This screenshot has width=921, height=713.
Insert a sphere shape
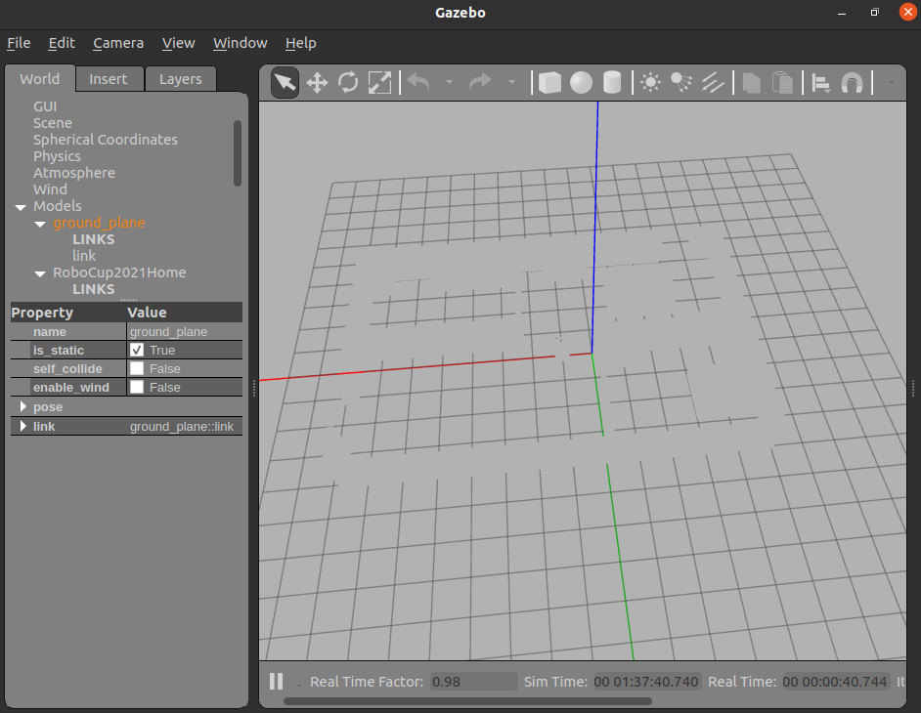(x=581, y=83)
